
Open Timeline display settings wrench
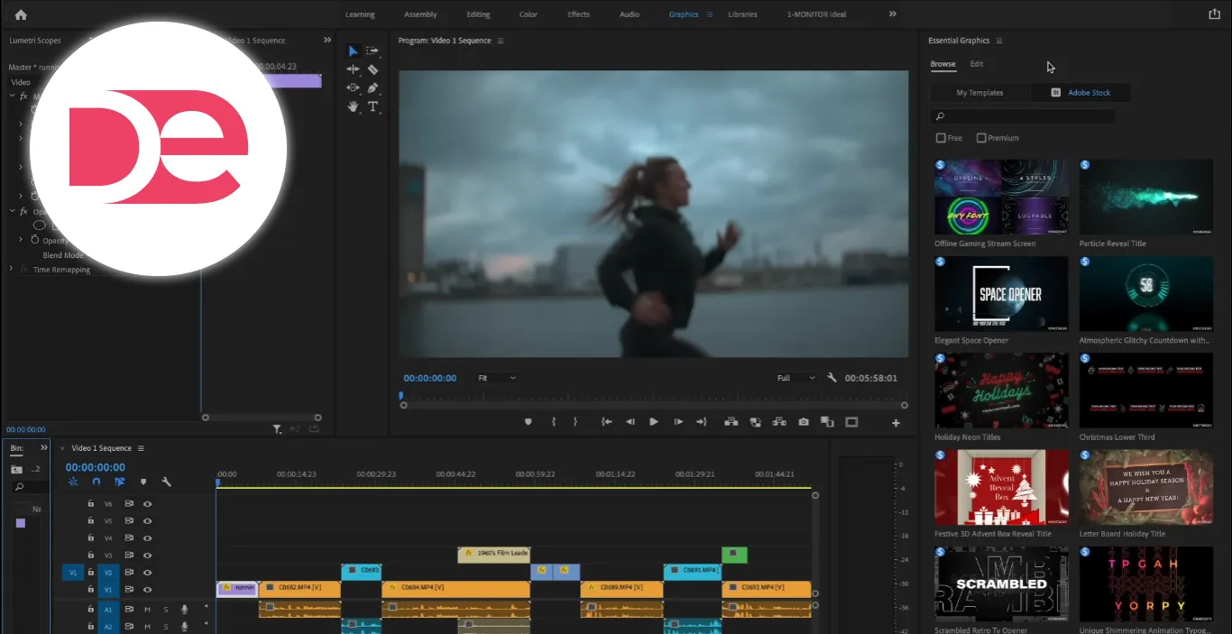click(166, 482)
